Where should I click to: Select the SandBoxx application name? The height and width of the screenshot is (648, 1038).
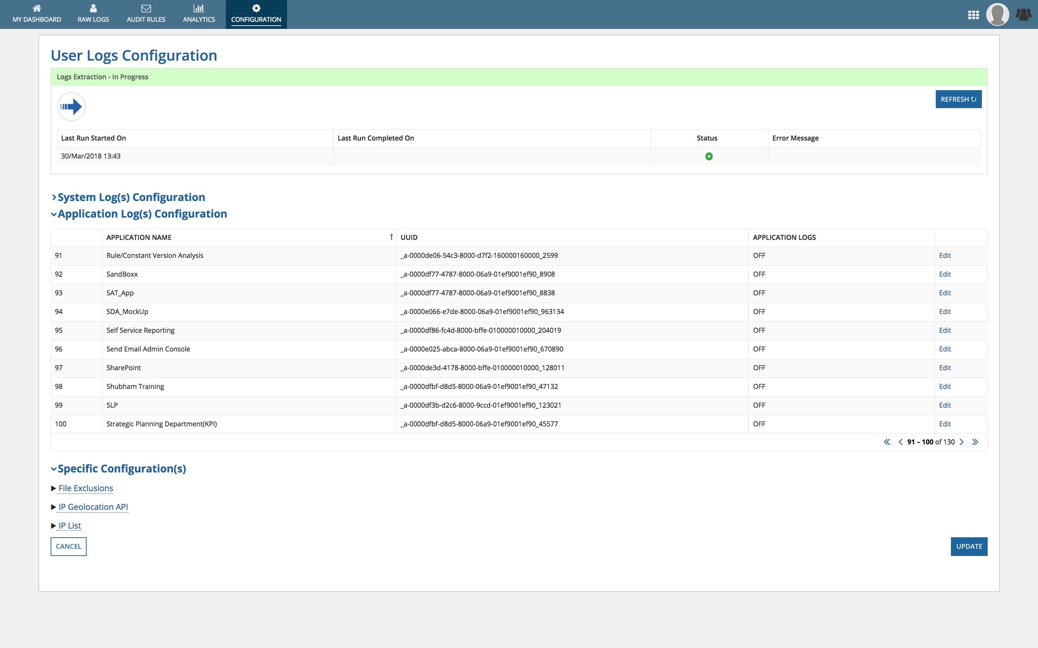(x=122, y=274)
